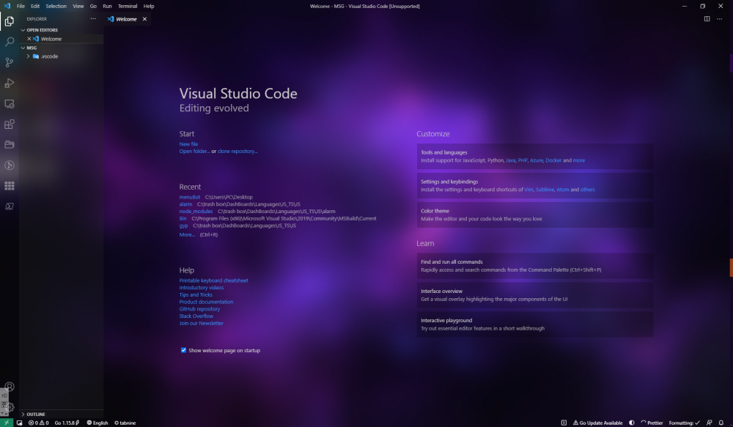Click Find and run all commands card
The image size is (733, 427).
pos(535,266)
